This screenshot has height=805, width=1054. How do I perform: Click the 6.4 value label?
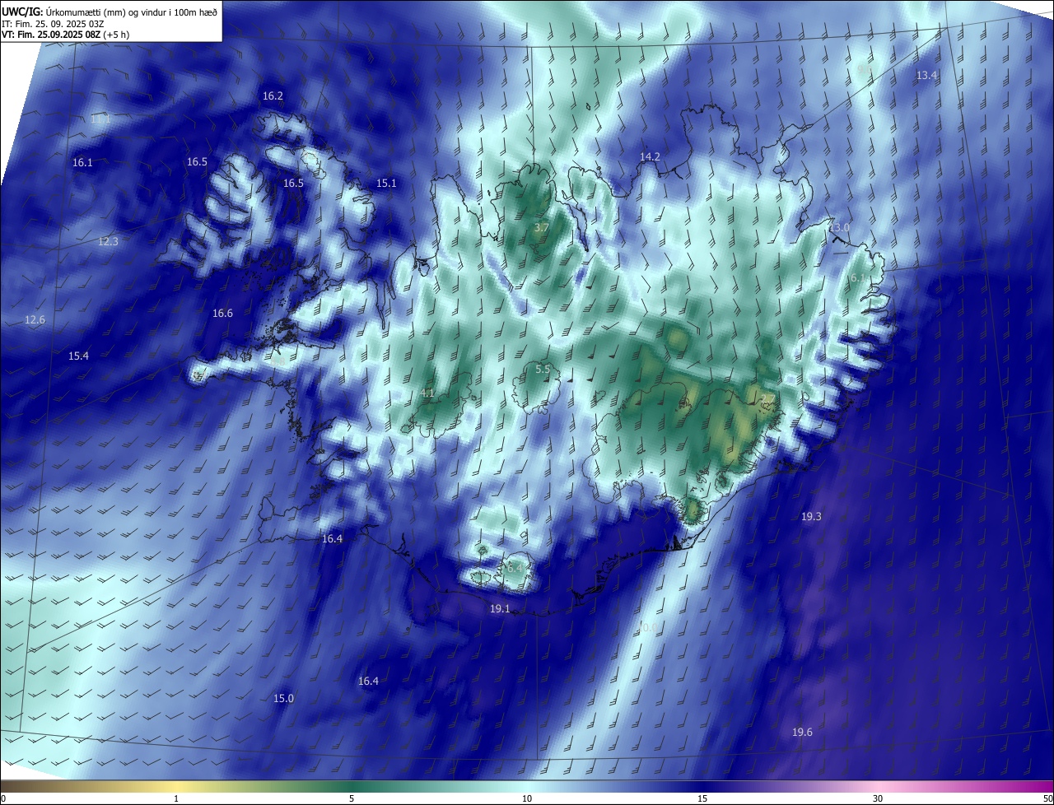515,568
